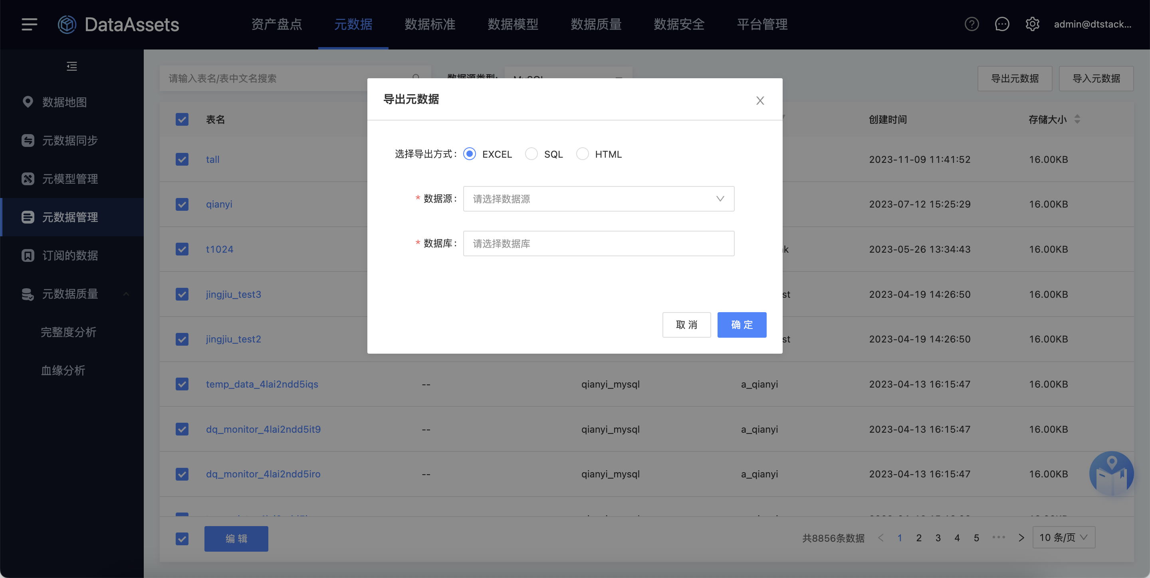The height and width of the screenshot is (578, 1150).
Task: Click the 数据库 input field
Action: [x=599, y=243]
